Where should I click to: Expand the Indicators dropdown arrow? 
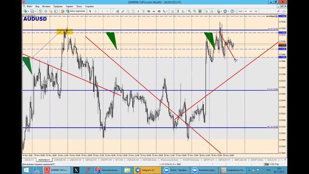(x=221, y=12)
